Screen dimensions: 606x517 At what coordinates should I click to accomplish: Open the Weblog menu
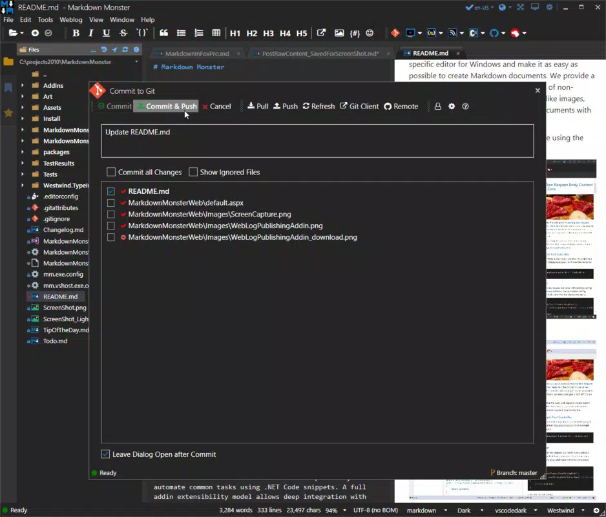coord(70,19)
